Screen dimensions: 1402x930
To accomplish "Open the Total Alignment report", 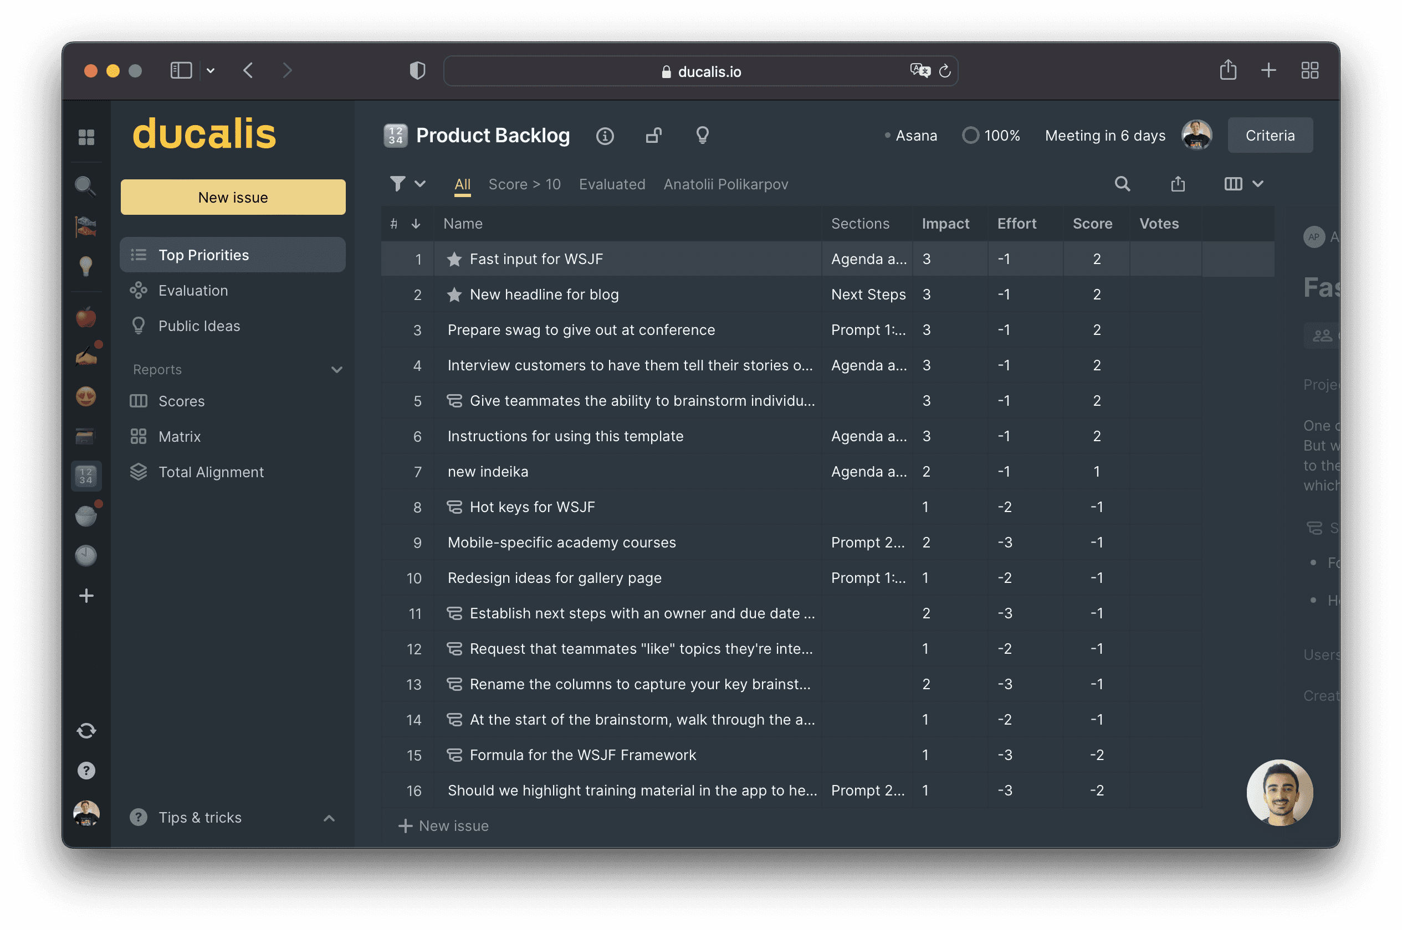I will click(x=233, y=472).
